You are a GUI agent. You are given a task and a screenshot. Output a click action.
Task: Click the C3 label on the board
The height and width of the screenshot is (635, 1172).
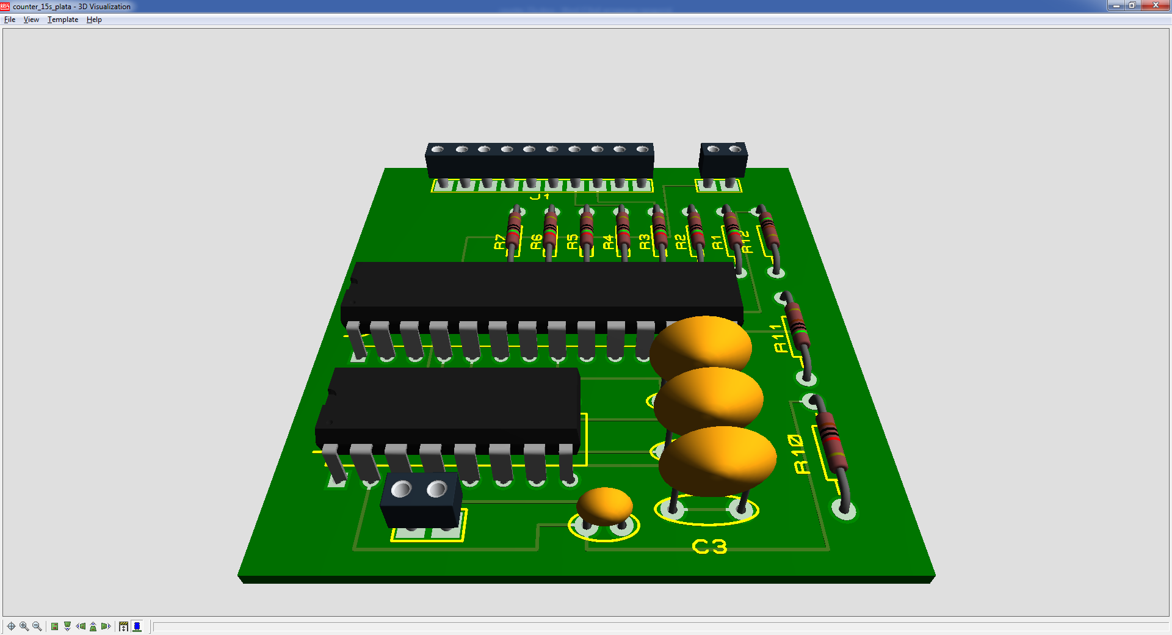coord(709,546)
